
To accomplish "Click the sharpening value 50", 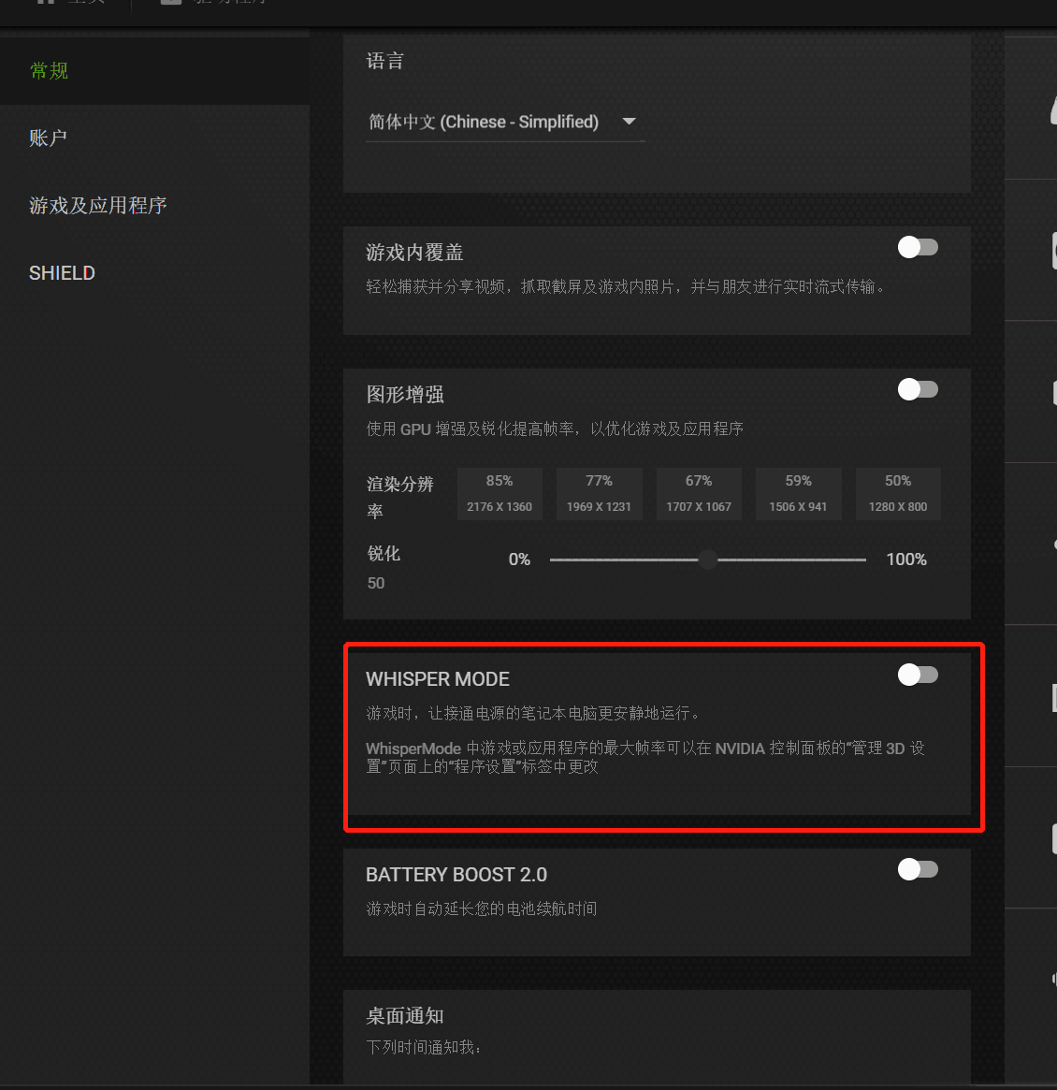I will click(x=376, y=583).
